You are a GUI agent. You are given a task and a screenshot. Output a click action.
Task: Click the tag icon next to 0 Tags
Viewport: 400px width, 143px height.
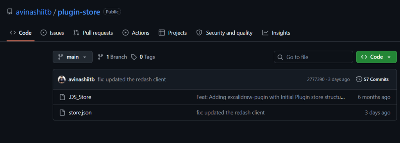(134, 57)
